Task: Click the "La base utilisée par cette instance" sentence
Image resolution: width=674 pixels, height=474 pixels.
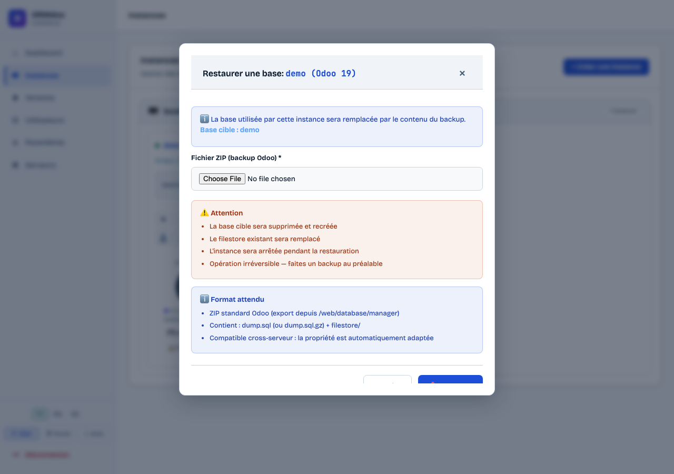Action: [x=338, y=119]
